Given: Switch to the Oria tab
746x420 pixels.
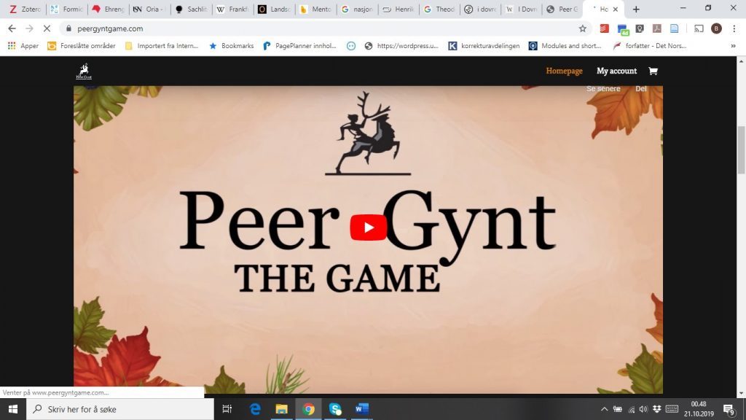Looking at the screenshot, I should coord(149,9).
